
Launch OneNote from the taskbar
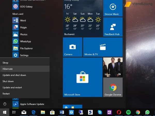109,112
